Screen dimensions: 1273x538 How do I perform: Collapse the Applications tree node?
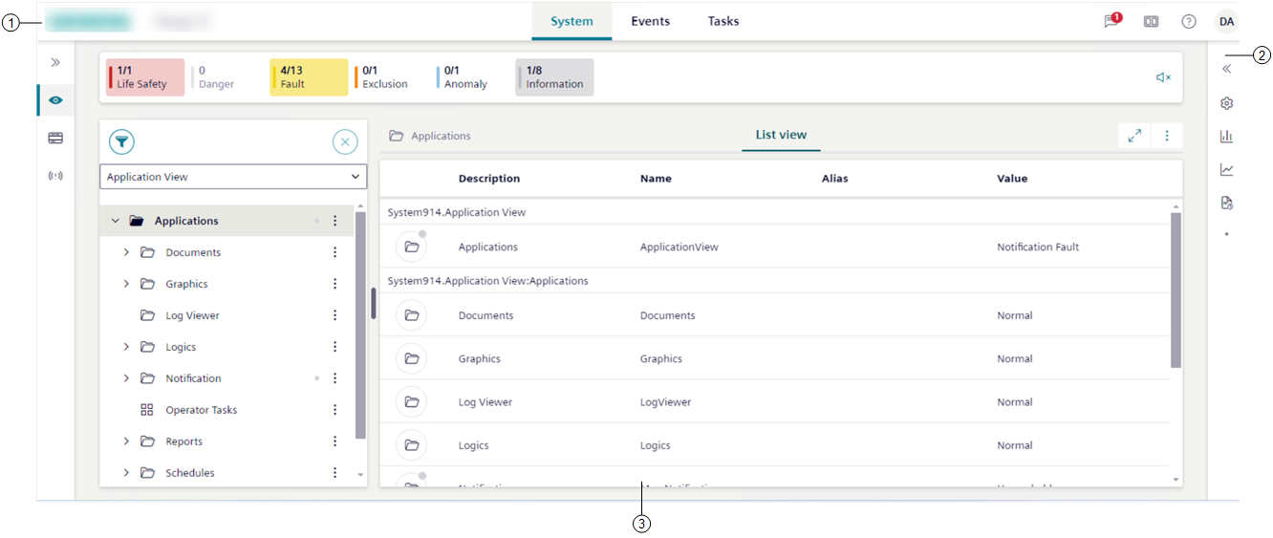point(116,221)
